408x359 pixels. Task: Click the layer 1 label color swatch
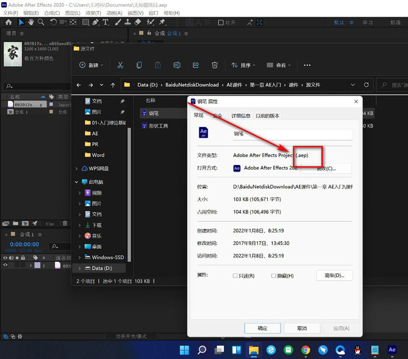[37, 266]
